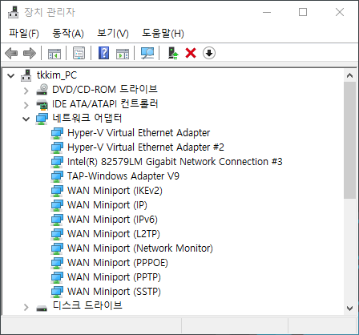This screenshot has height=335, width=359.
Task: Expand the IDE ATA/ATAPI 컨트롤러 node
Action: pyautogui.click(x=26, y=105)
